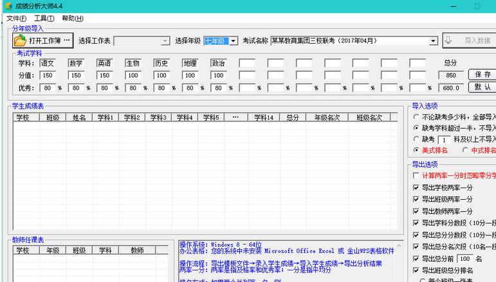This screenshot has height=282, width=496.
Task: Click the 学校 column header in score table
Action: (26, 118)
